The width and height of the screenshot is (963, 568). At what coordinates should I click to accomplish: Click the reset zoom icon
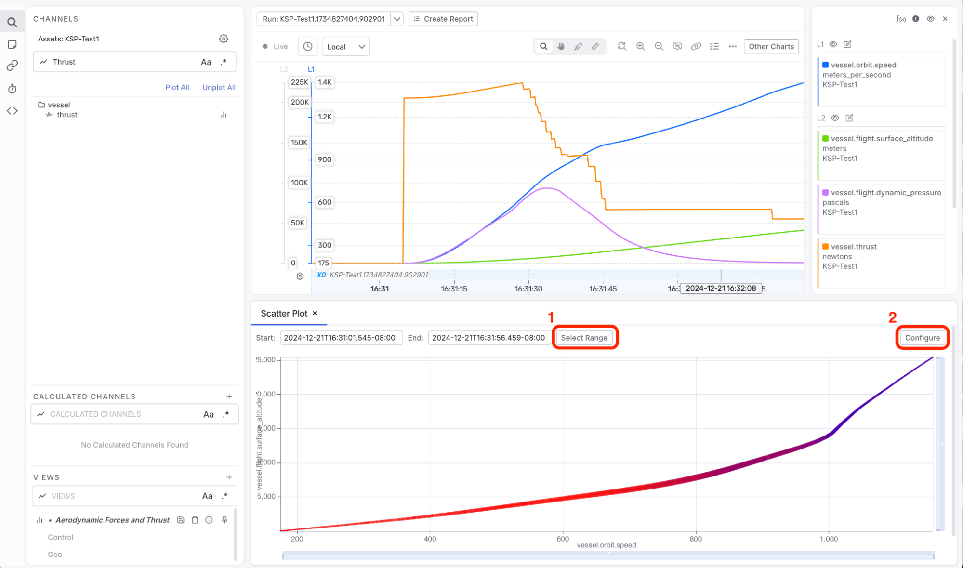(622, 46)
